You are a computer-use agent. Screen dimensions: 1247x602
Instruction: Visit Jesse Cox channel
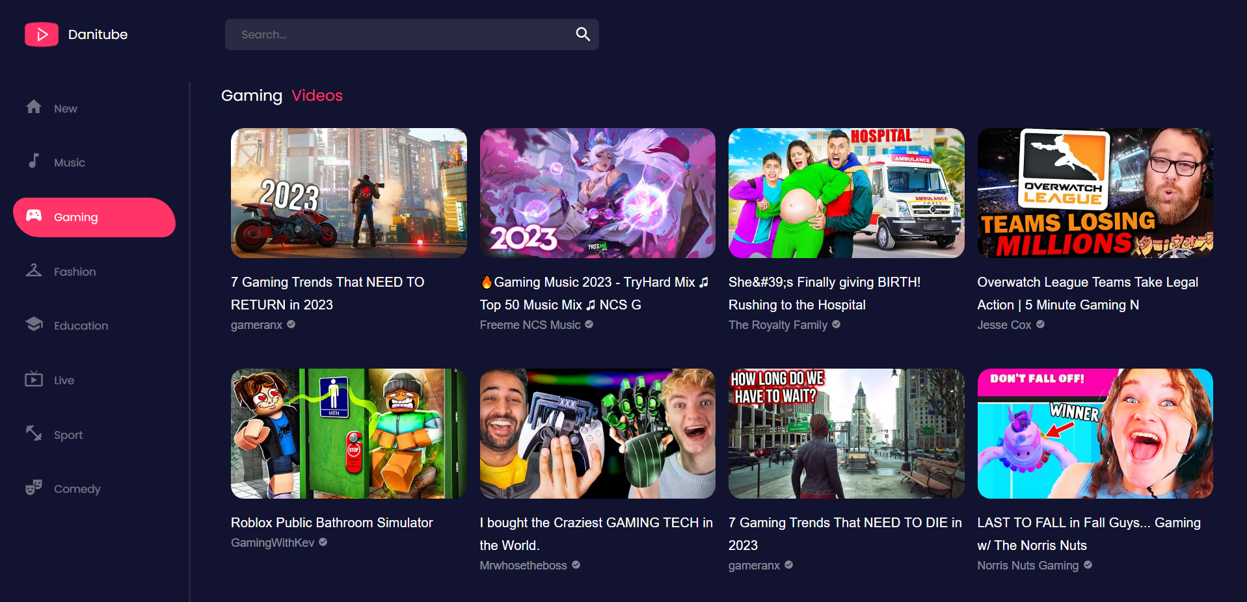[x=1004, y=325]
